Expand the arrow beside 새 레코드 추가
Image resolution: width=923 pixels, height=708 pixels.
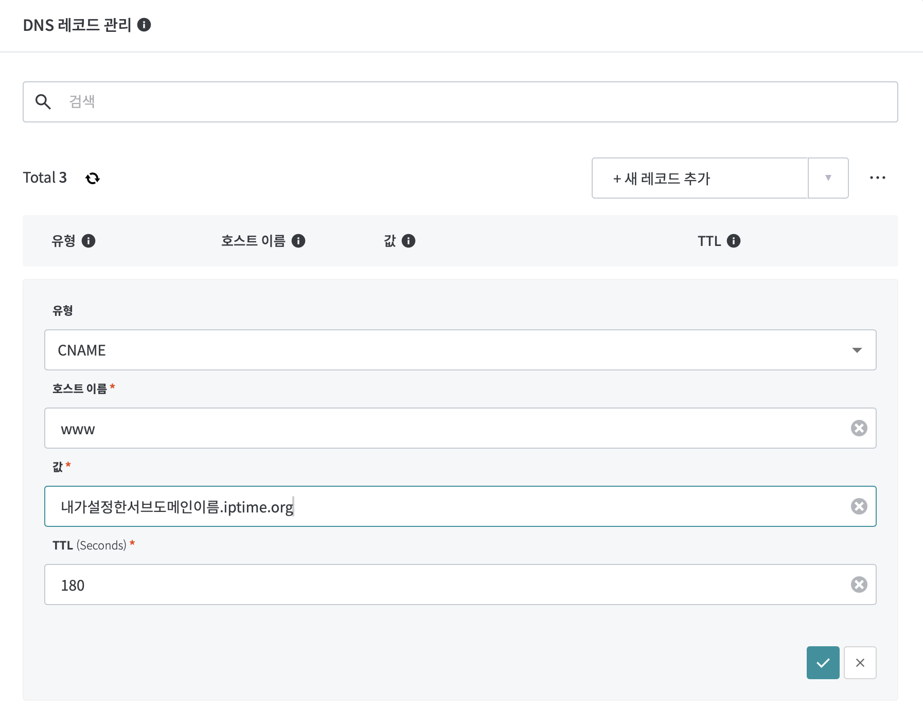[828, 178]
